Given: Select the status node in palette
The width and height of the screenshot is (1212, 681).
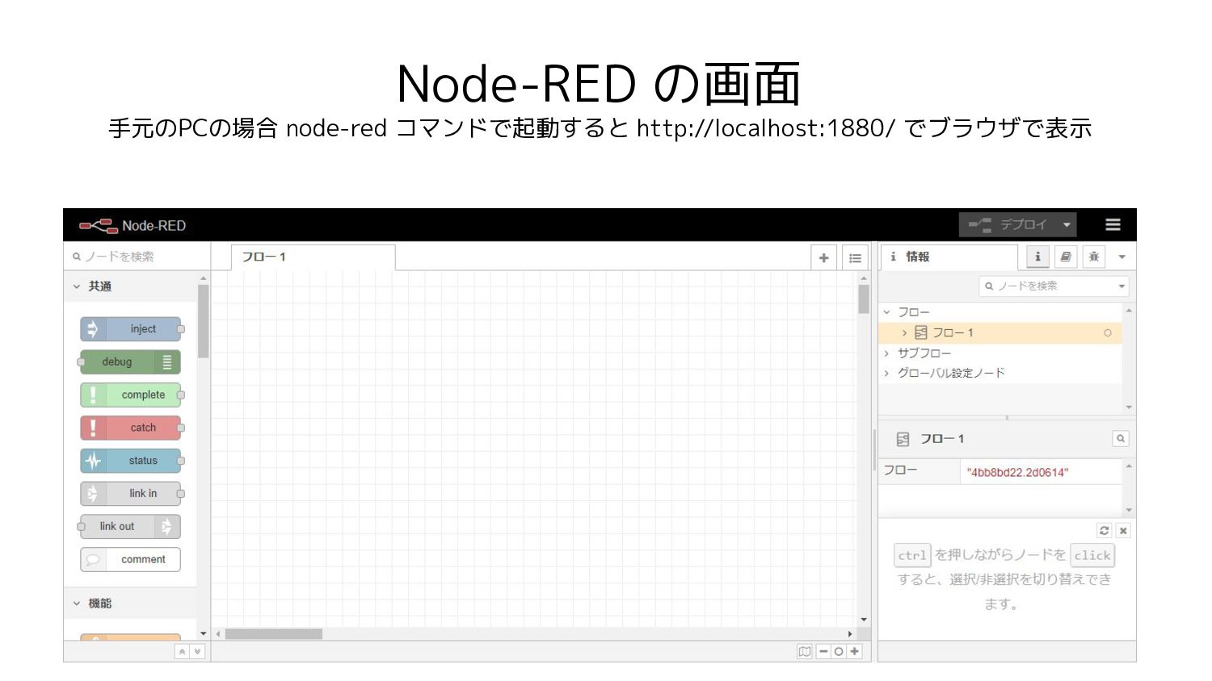Looking at the screenshot, I should point(130,461).
